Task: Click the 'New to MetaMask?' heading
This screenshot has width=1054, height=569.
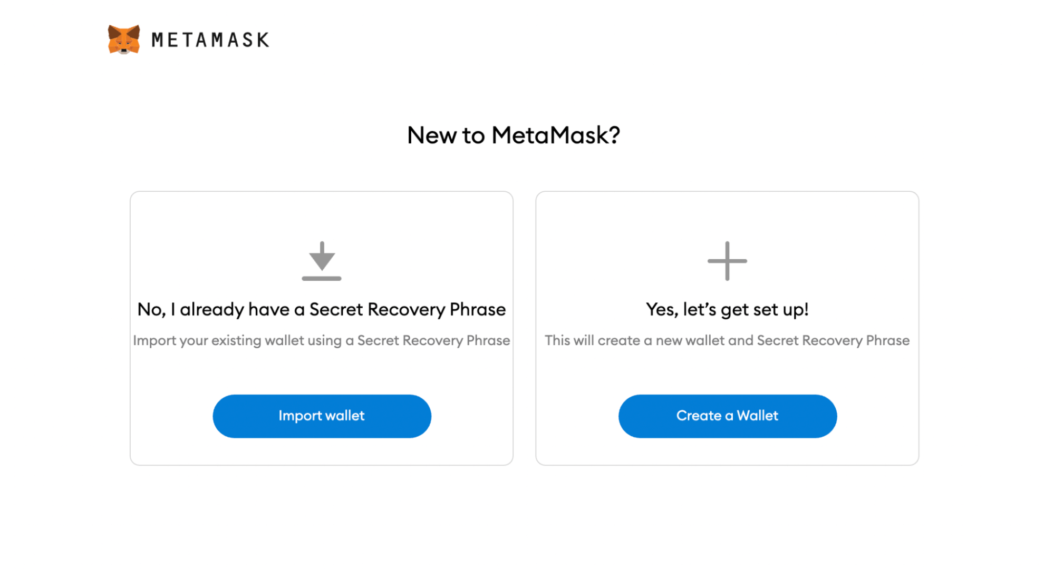Action: coord(515,135)
